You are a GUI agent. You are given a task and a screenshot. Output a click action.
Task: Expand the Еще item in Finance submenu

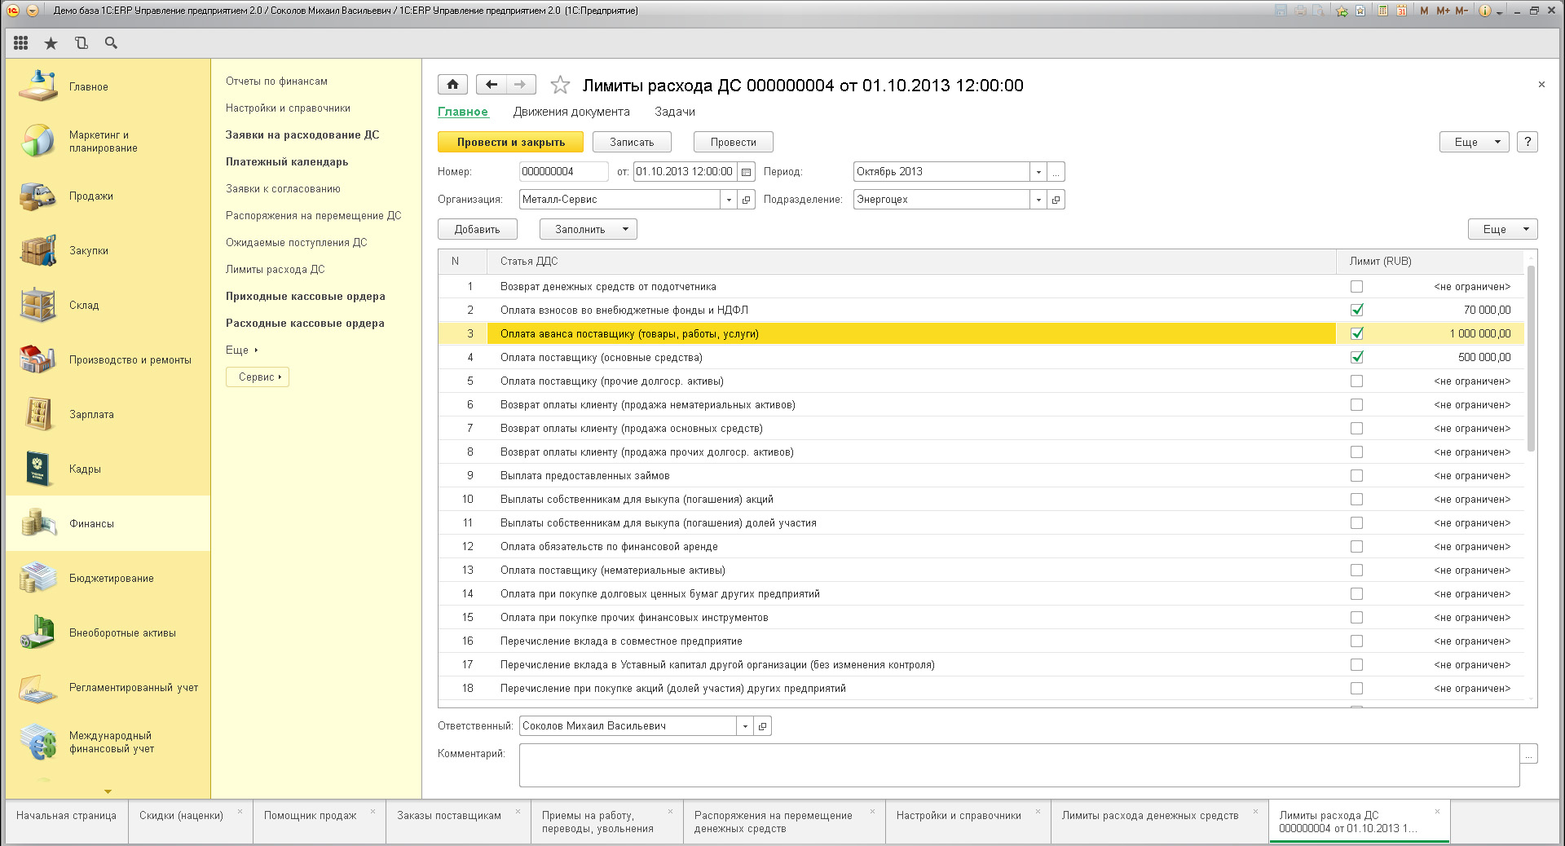(x=241, y=350)
